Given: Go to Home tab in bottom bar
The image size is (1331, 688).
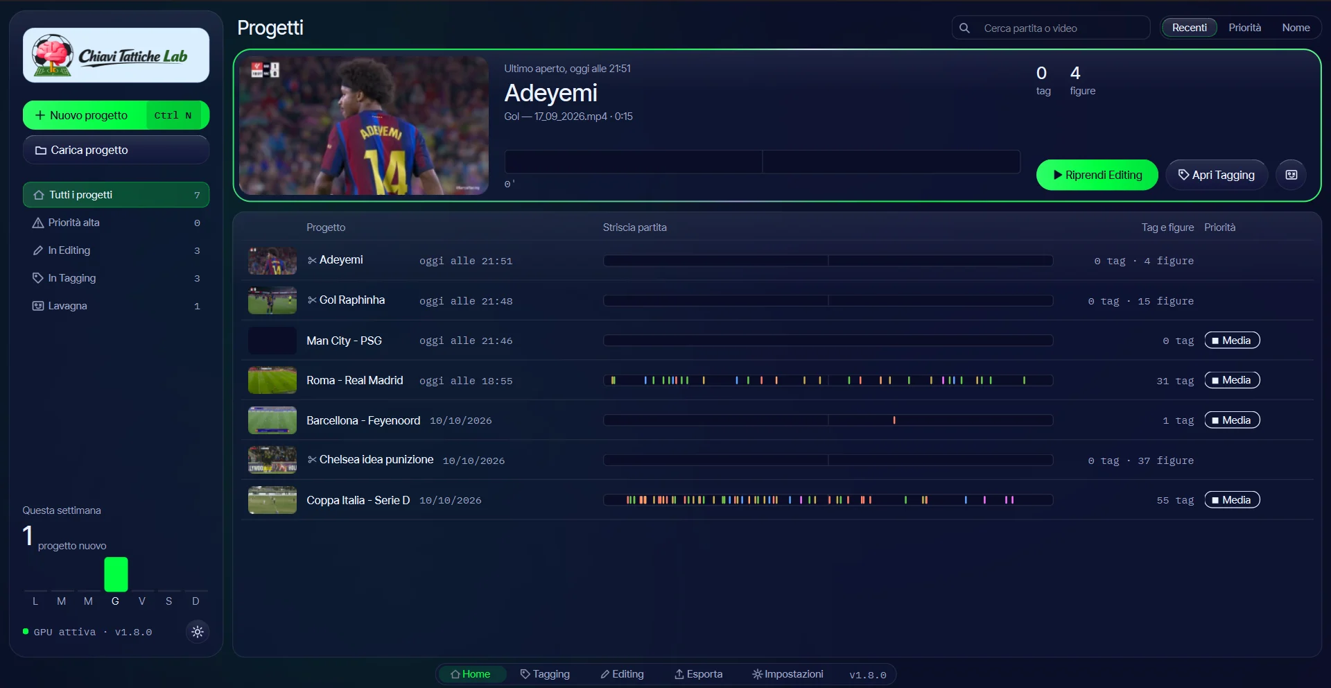Looking at the screenshot, I should (471, 674).
